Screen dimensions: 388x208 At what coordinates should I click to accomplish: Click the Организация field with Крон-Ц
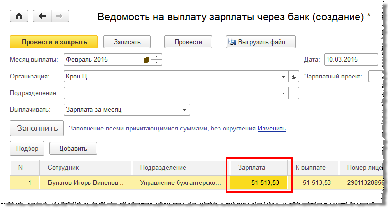pyautogui.click(x=171, y=77)
